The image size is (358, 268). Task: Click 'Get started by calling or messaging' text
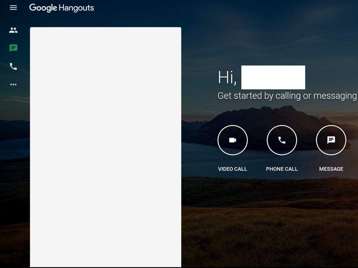coord(287,96)
